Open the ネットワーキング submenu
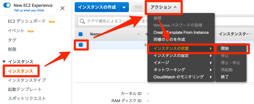 coord(181,70)
